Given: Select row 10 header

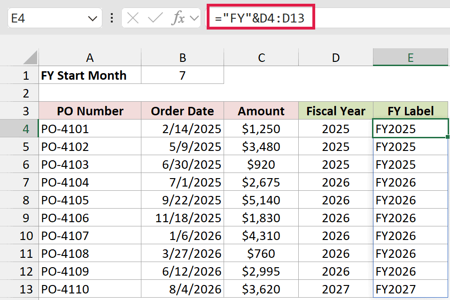Looking at the screenshot, I should click(19, 235).
